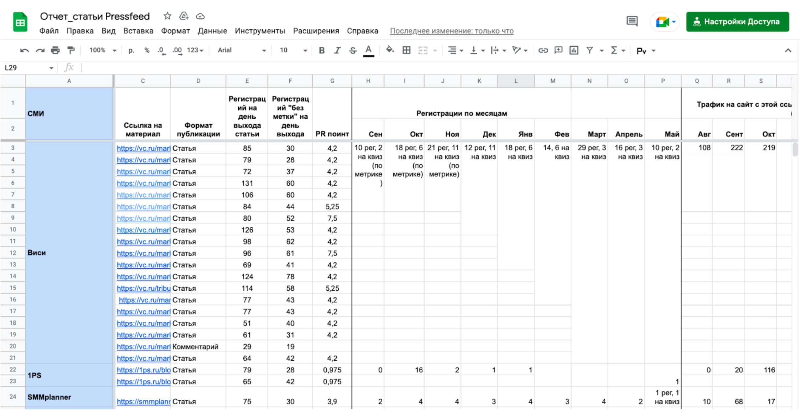Toggle italic formatting
This screenshot has width=801, height=410.
pos(337,50)
